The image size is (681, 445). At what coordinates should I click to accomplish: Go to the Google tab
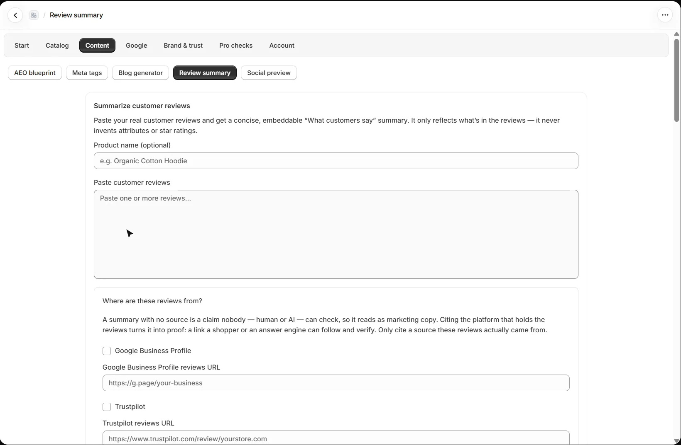pyautogui.click(x=137, y=46)
